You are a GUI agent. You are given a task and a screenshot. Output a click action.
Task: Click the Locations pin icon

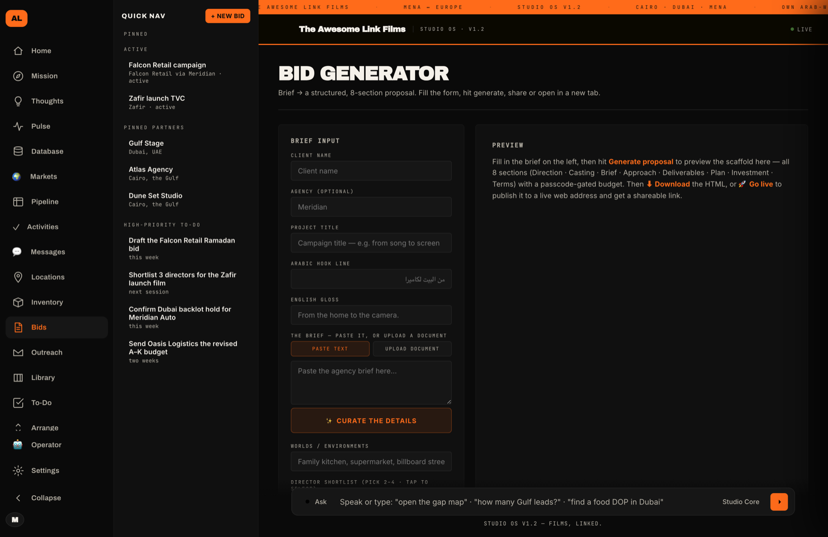click(x=18, y=277)
